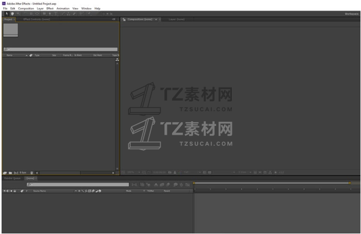Toggle the motion blur switch column header

pyautogui.click(x=93, y=191)
